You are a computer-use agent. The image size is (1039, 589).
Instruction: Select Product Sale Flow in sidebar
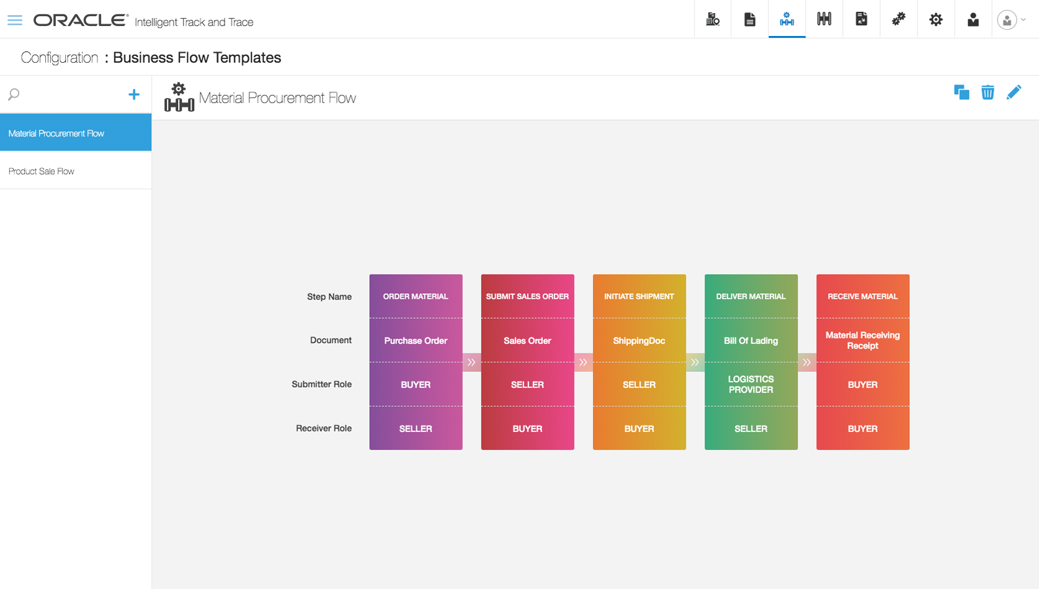[76, 171]
